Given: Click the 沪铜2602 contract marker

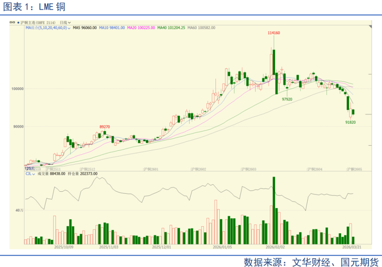Looking at the screenshot, I should (x=198, y=169).
